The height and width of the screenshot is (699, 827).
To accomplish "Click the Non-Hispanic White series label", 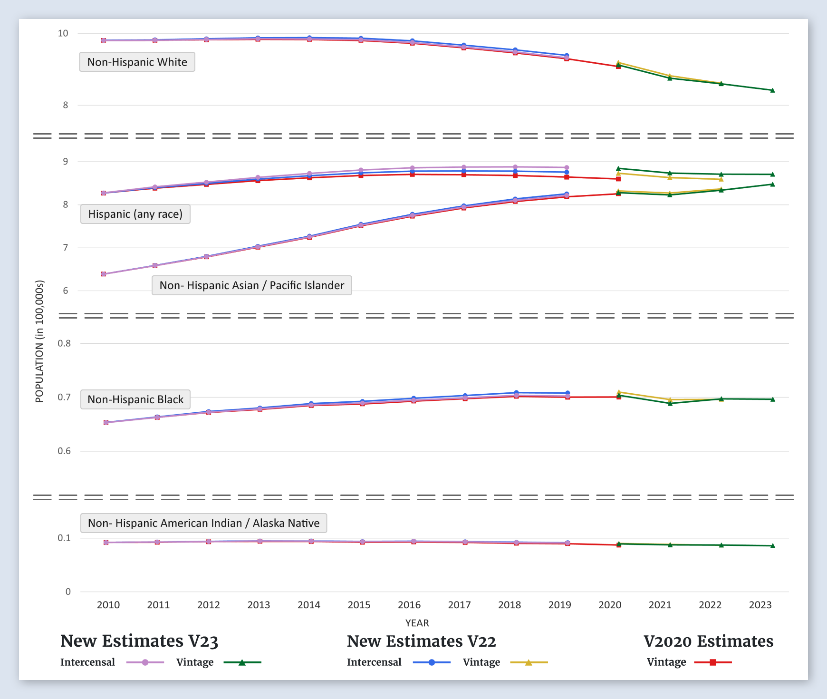I will pyautogui.click(x=137, y=62).
